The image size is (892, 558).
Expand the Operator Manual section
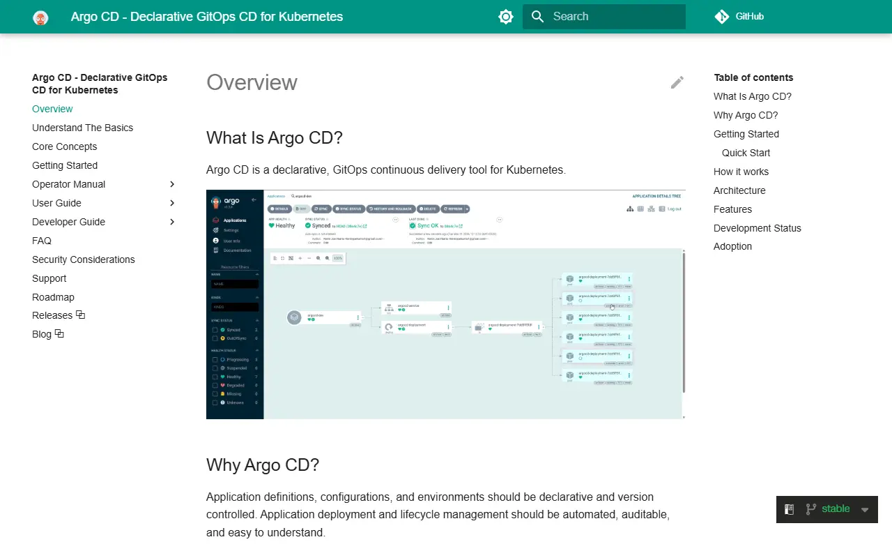[172, 184]
